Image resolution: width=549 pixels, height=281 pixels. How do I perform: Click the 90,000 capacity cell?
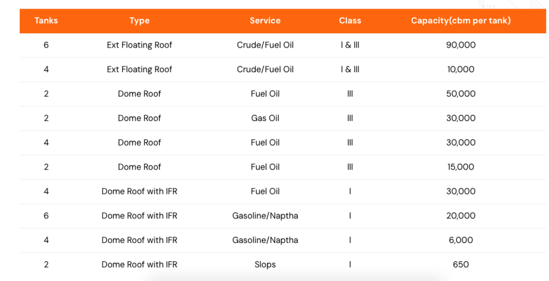pos(461,45)
